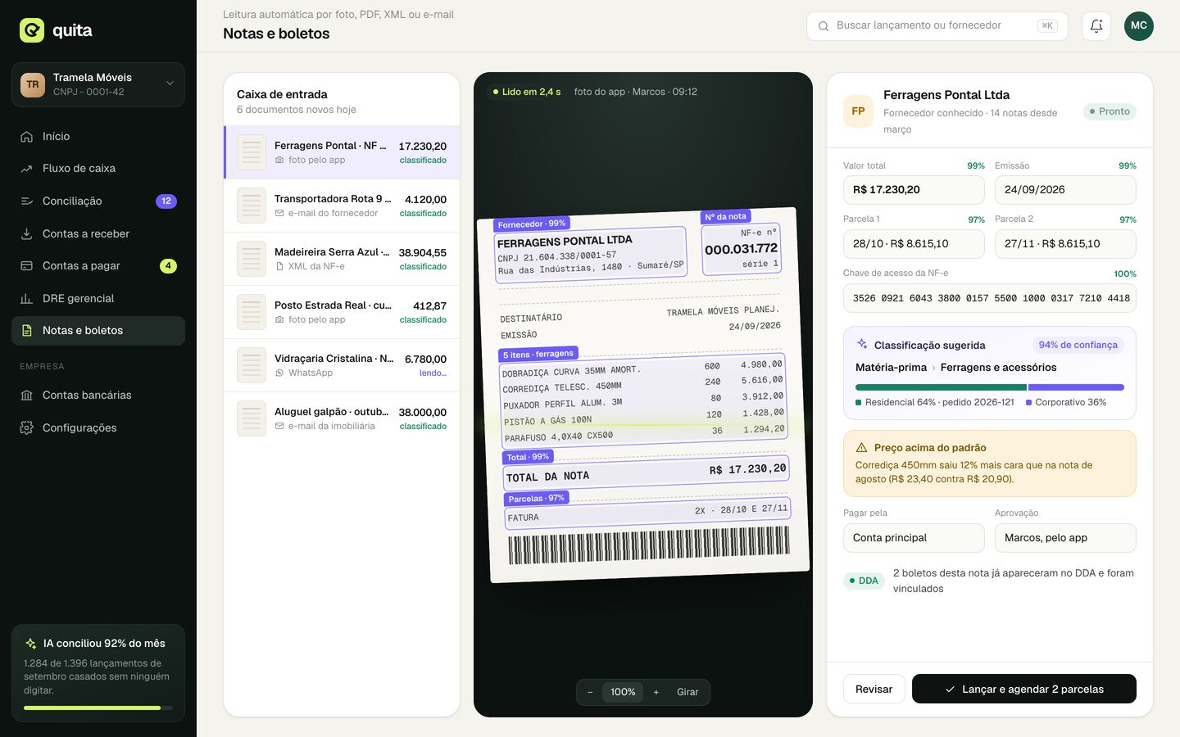Screen dimensions: 1180x737
Task: Click the Fluxo de caixa chart icon
Action: (27, 169)
